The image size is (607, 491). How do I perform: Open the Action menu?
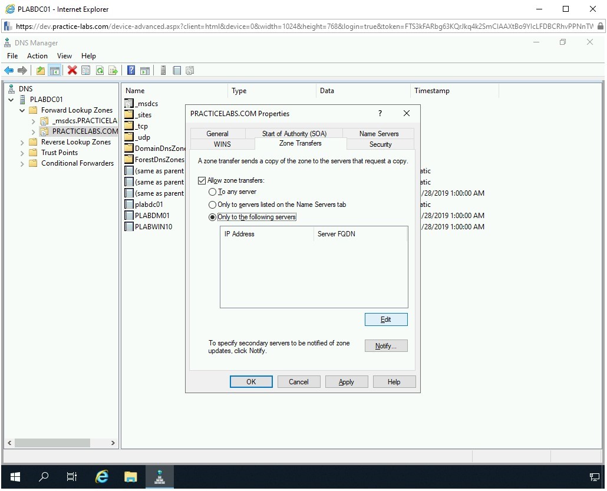(x=37, y=56)
